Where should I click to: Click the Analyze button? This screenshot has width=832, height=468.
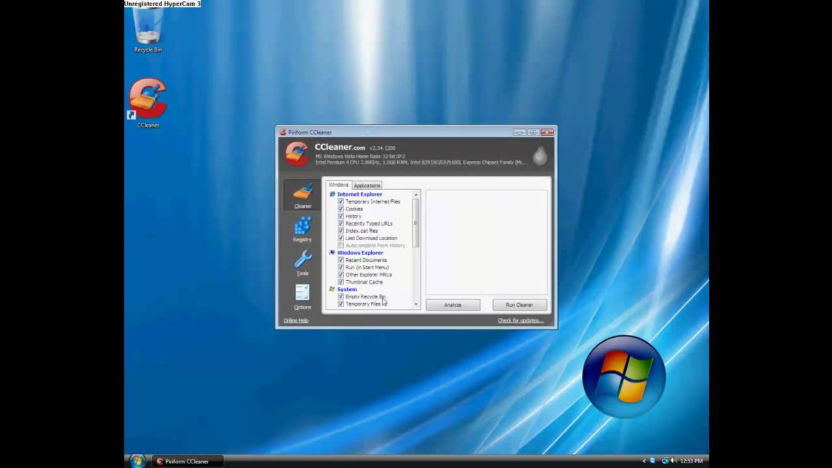tap(453, 305)
